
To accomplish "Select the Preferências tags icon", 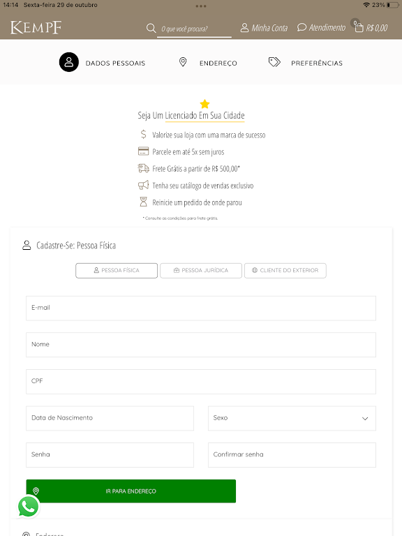I will click(274, 62).
